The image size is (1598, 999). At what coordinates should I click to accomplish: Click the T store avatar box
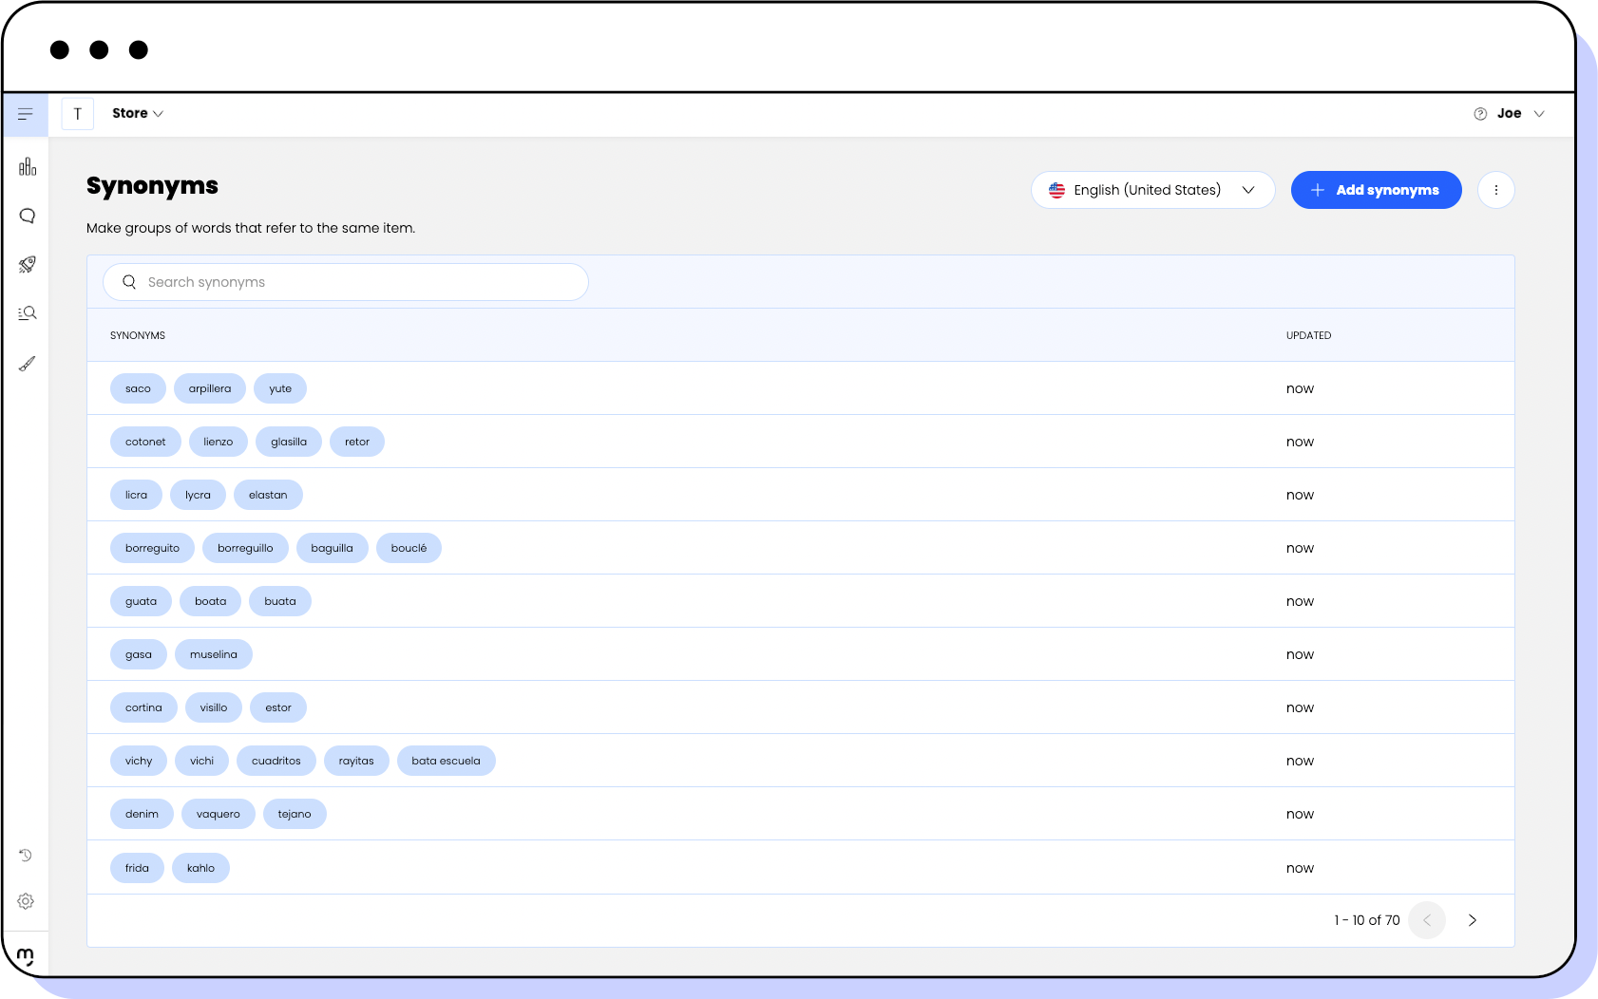click(78, 114)
